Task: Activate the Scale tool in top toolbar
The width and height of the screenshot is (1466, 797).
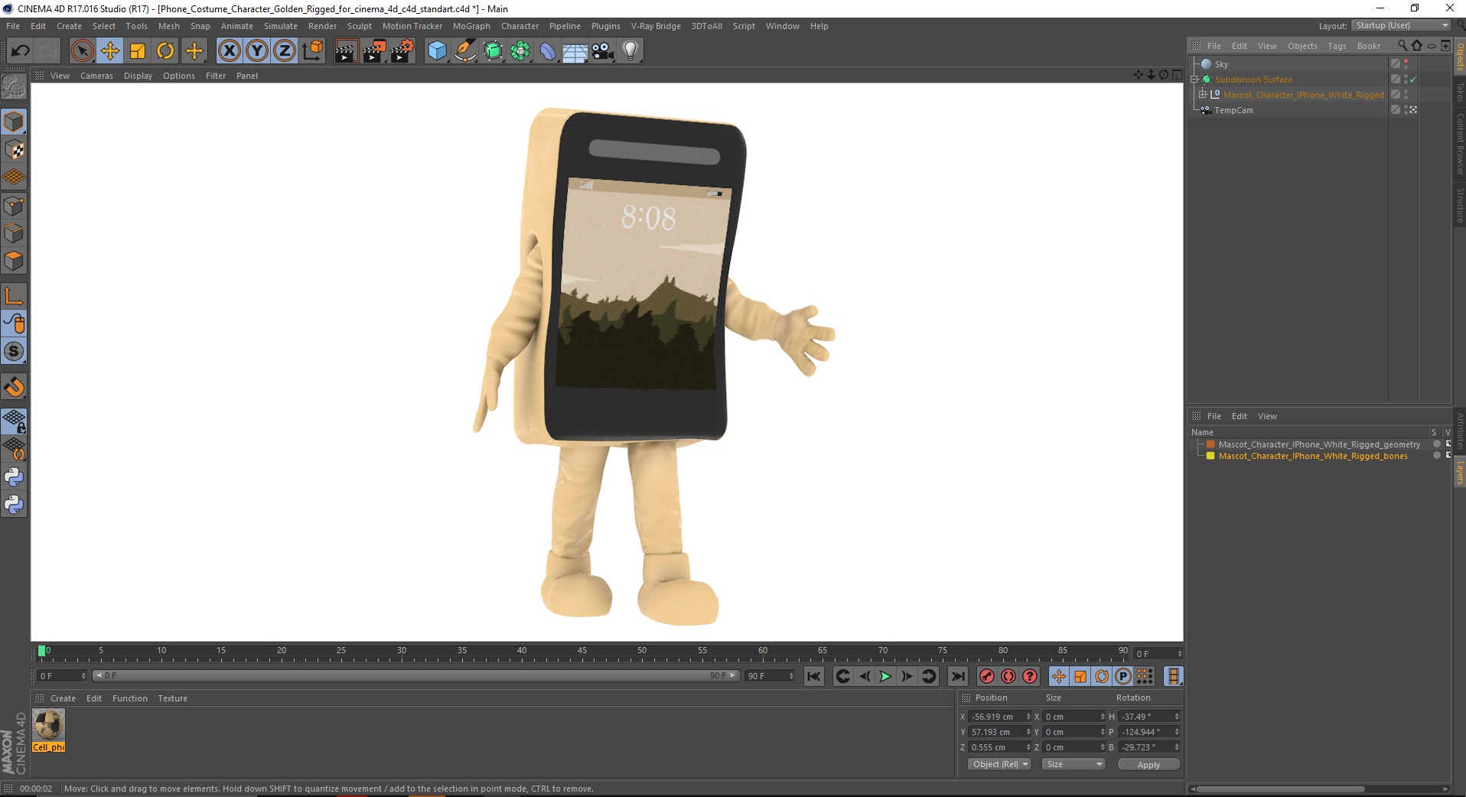Action: click(x=138, y=51)
